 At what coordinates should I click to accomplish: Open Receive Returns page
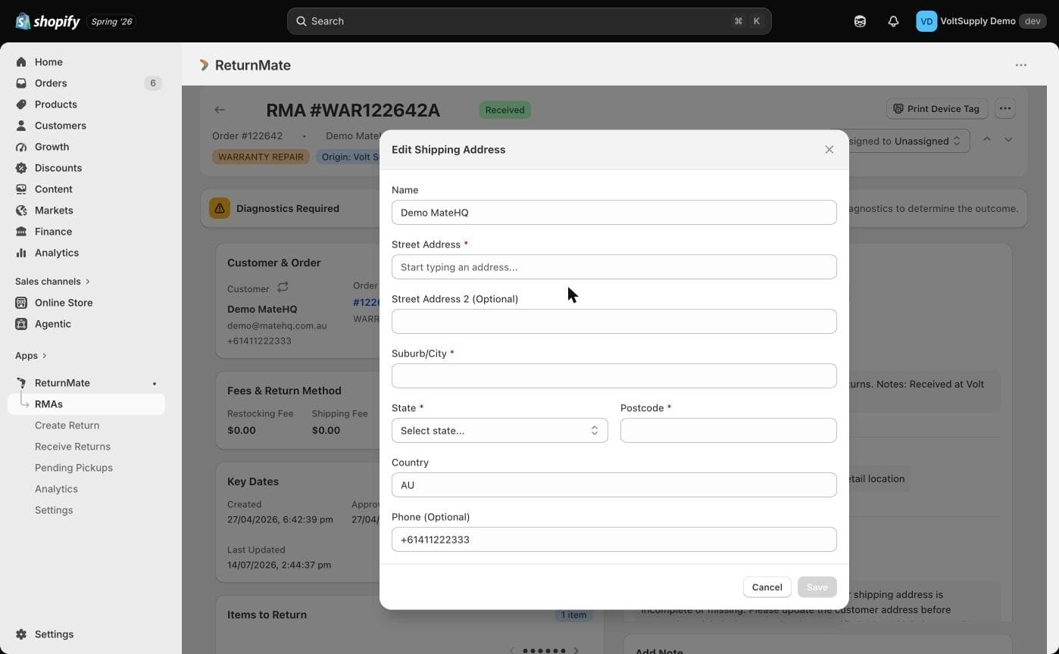click(72, 447)
